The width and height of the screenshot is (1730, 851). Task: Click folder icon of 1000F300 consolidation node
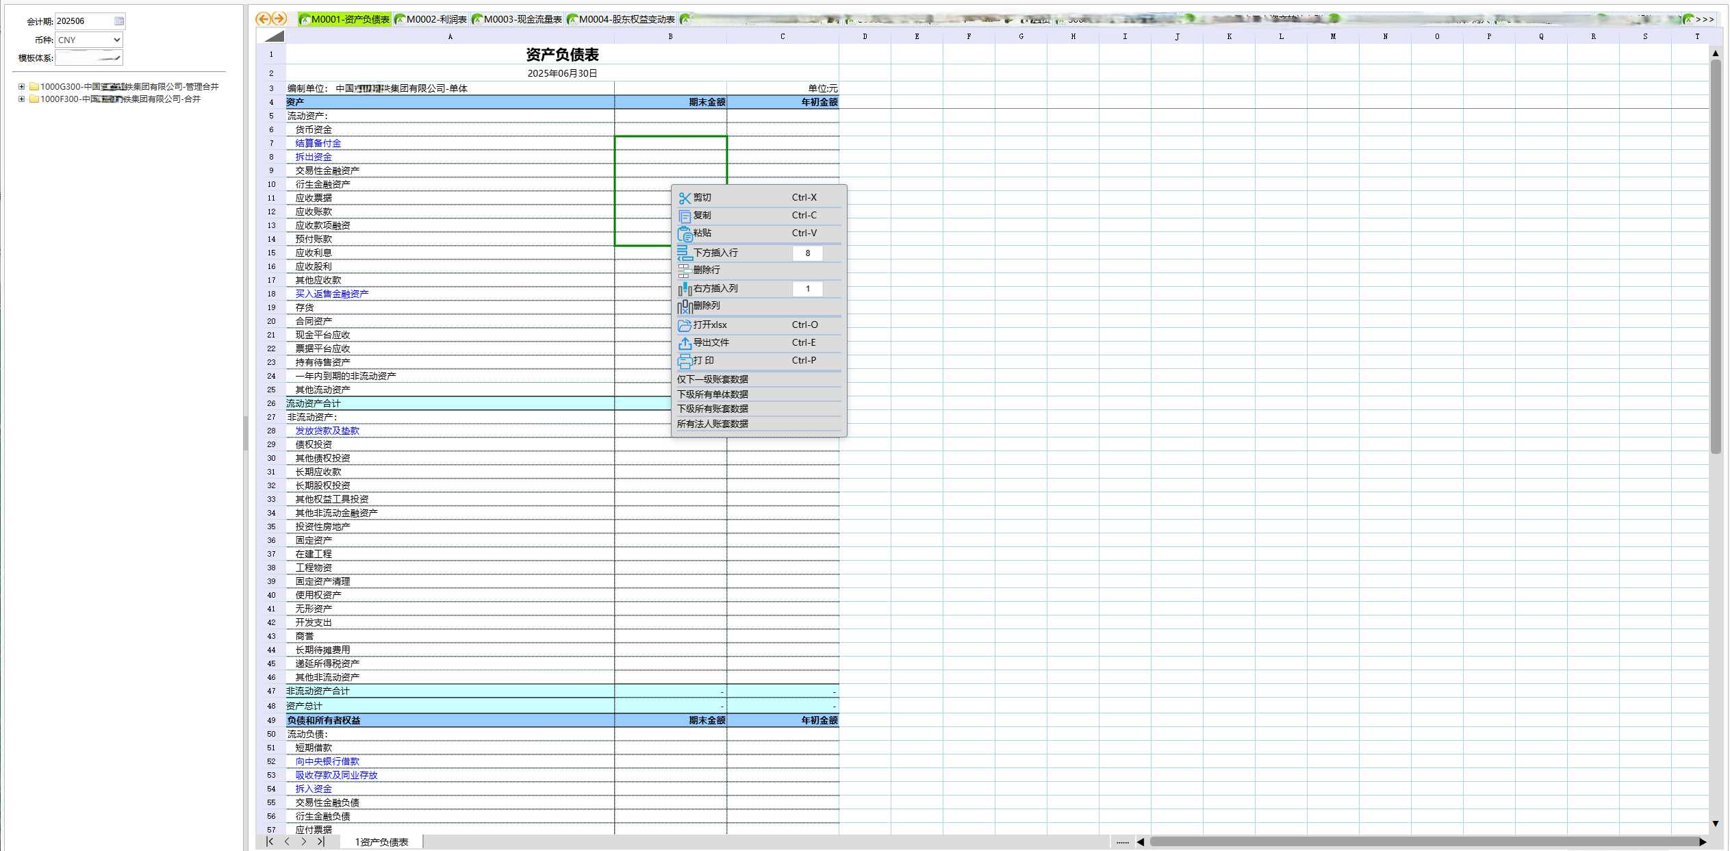34,99
